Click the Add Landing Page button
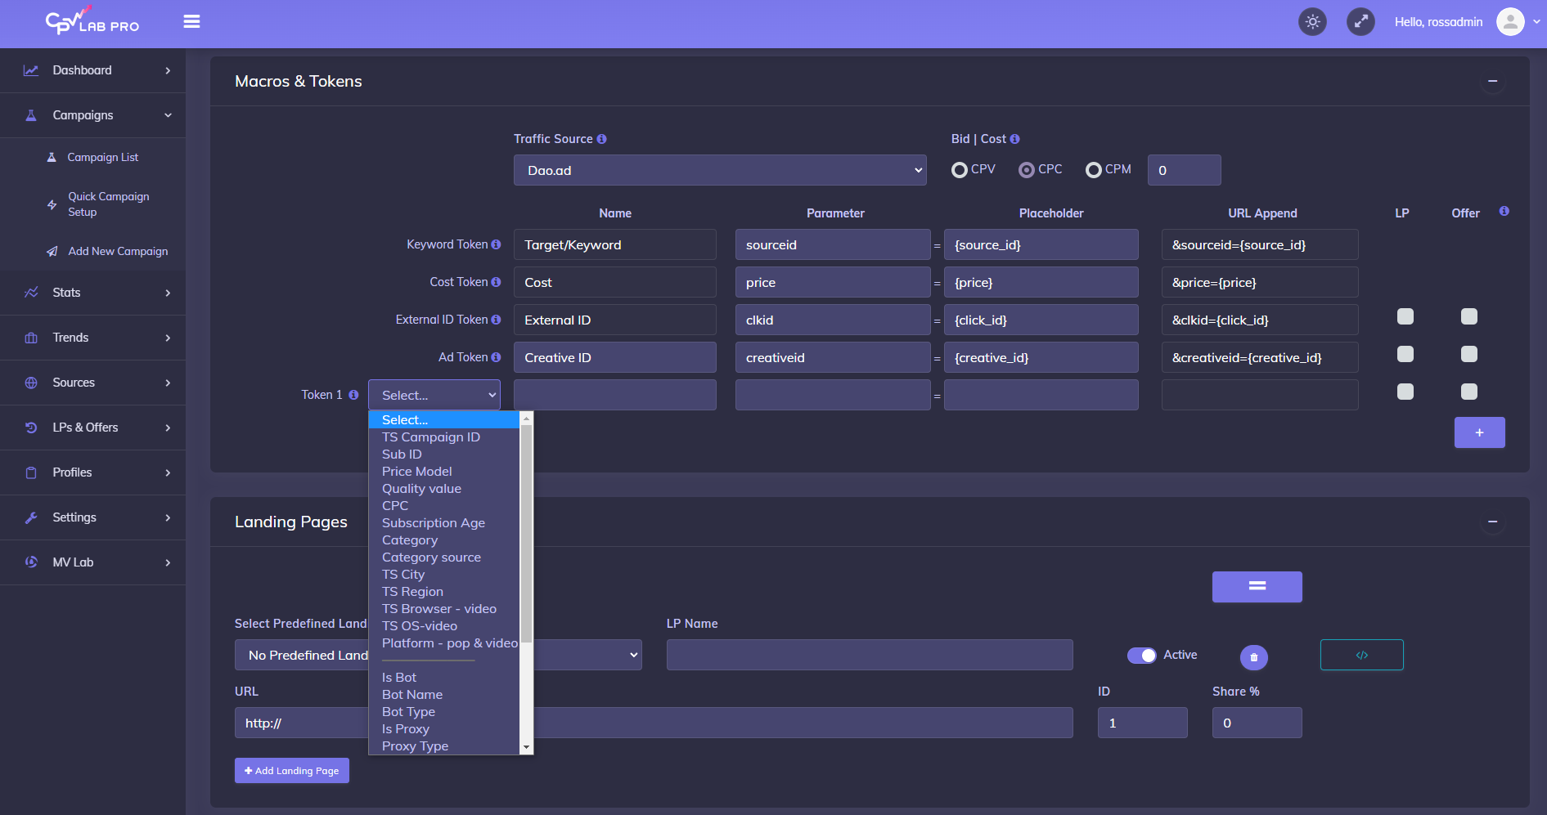The image size is (1547, 815). point(292,771)
